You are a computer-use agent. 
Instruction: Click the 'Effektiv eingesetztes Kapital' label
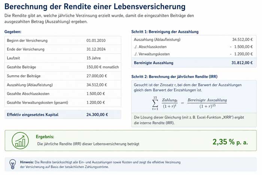pos(33,115)
